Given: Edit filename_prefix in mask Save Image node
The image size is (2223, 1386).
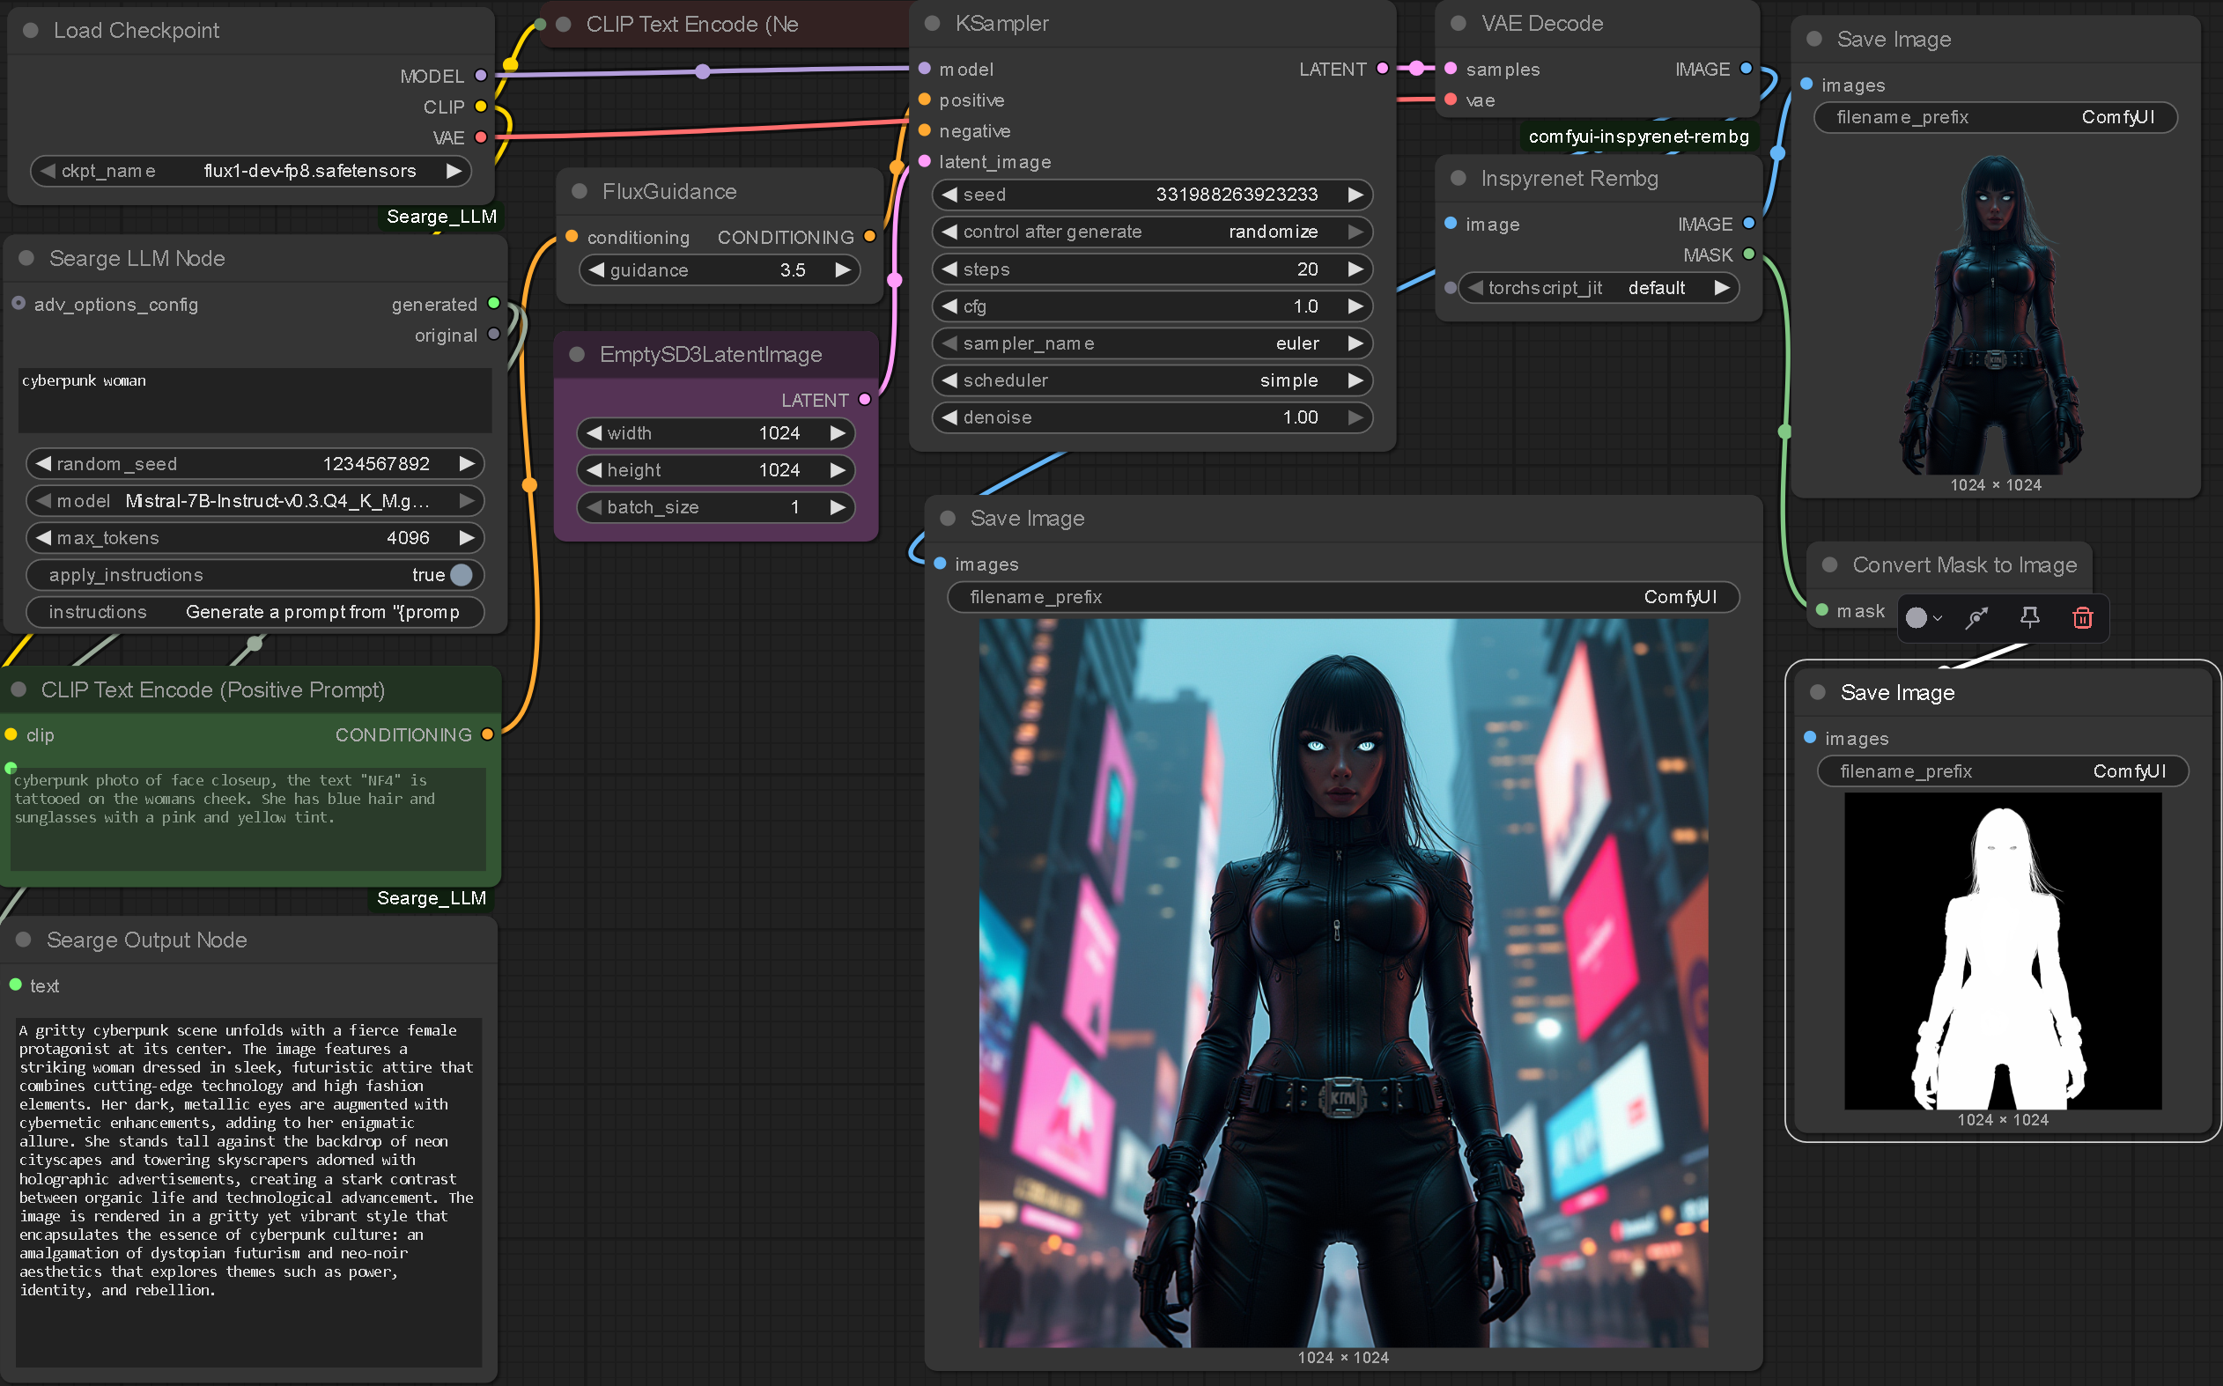Looking at the screenshot, I should 2002,770.
